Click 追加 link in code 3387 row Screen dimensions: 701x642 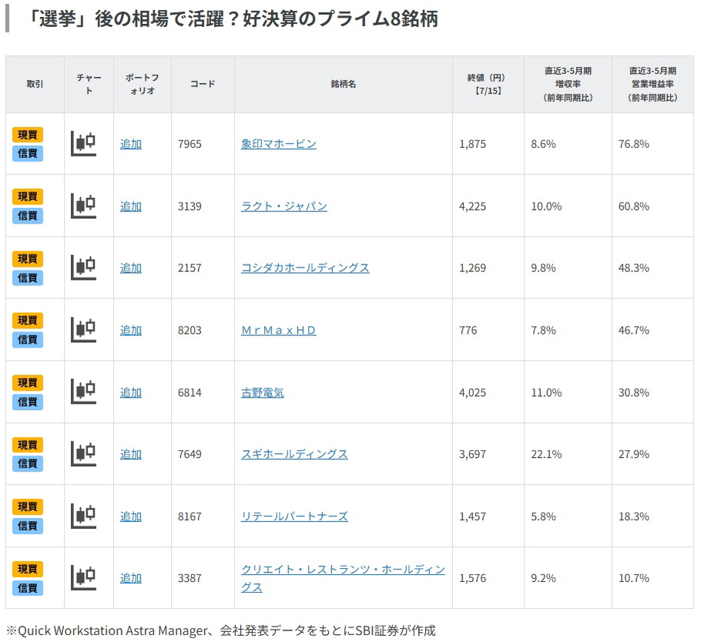pyautogui.click(x=131, y=578)
